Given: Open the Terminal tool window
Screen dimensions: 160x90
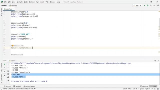Looking at the screenshot, I should point(17,86).
